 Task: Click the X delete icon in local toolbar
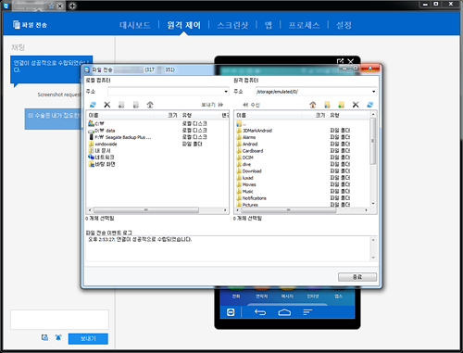click(x=107, y=105)
